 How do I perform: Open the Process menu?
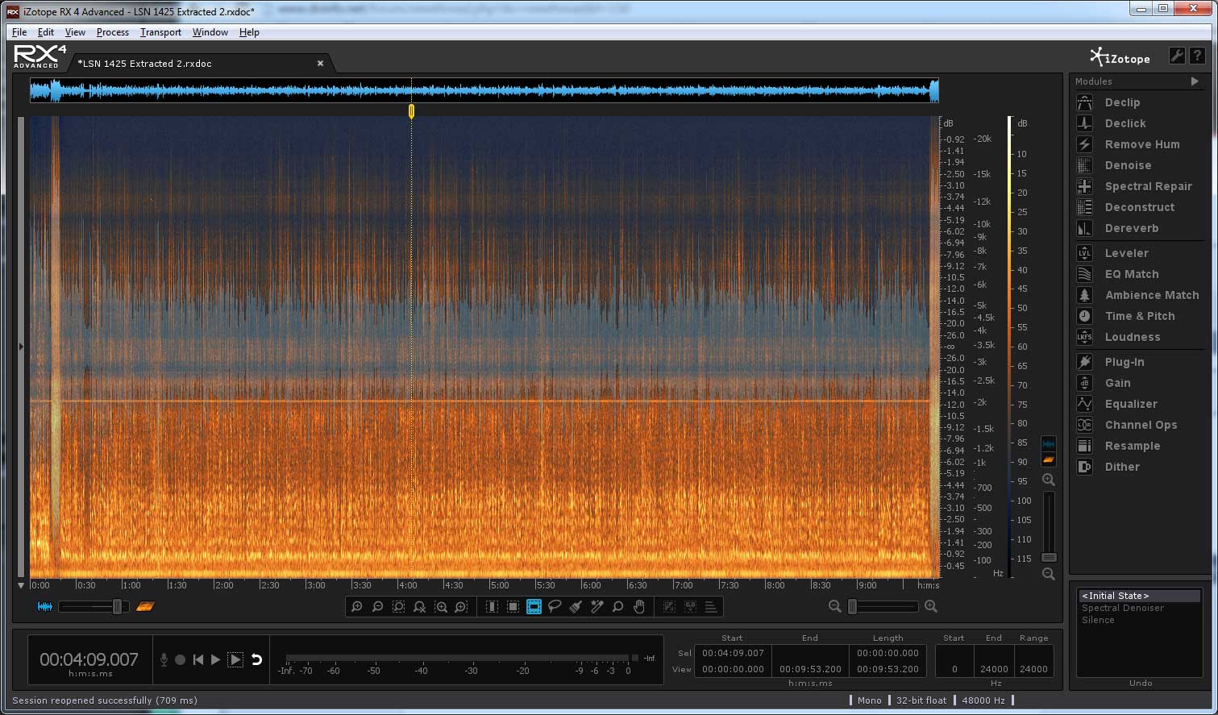point(112,32)
